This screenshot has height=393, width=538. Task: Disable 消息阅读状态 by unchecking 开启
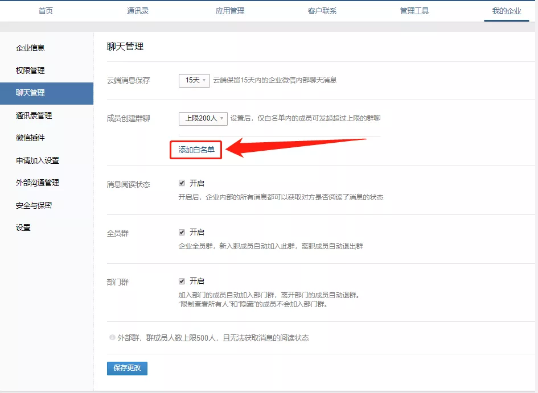click(180, 183)
